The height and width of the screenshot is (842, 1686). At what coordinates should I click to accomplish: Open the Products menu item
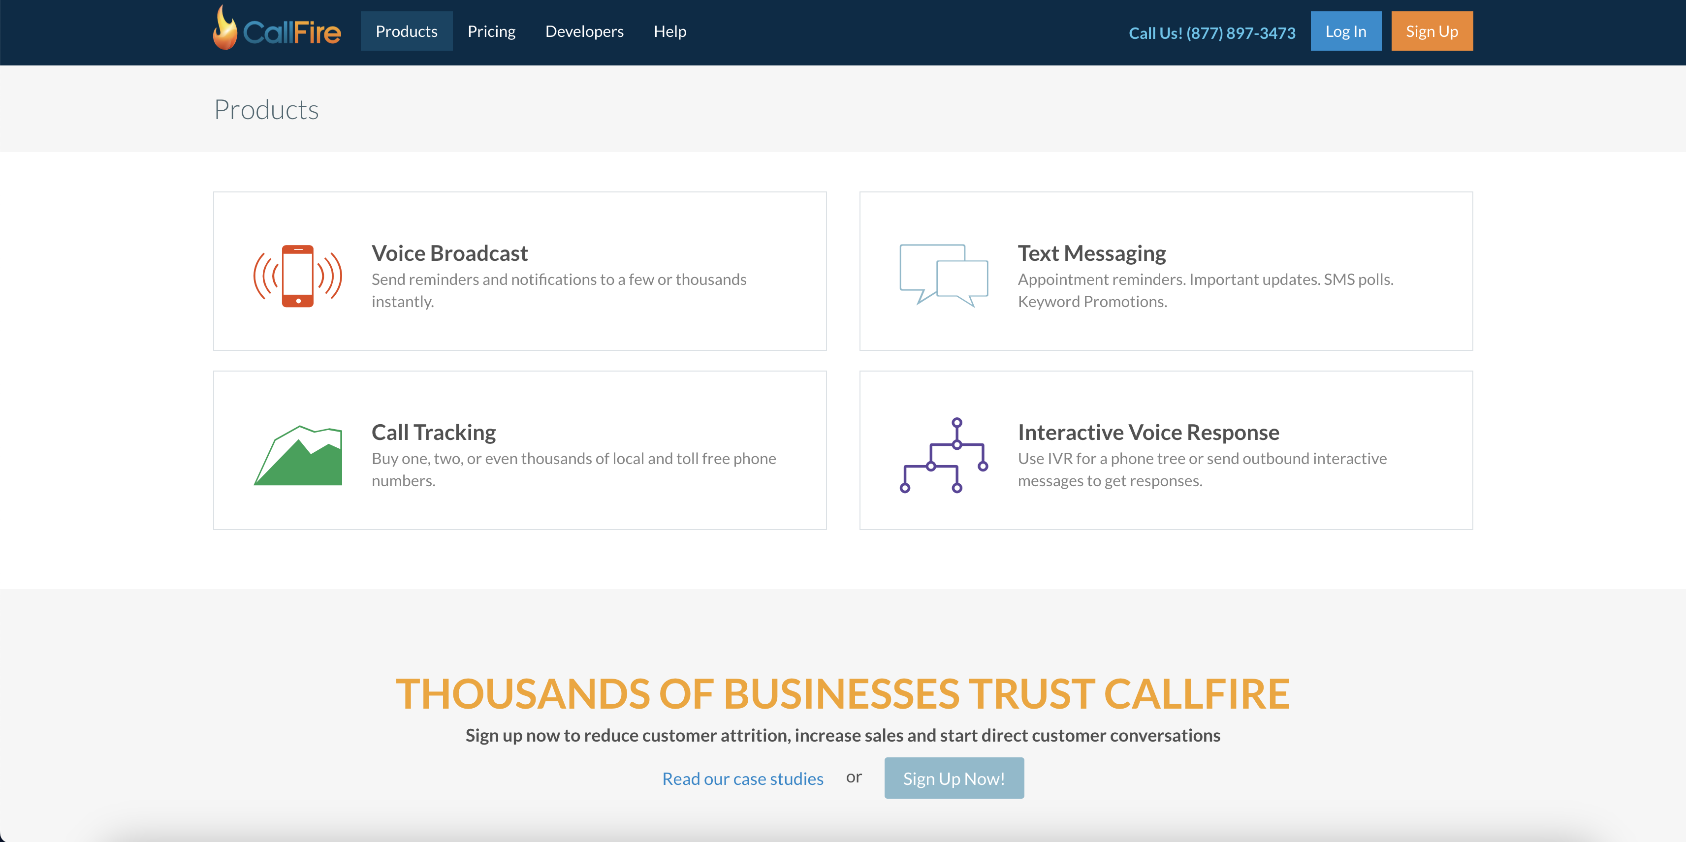tap(407, 31)
